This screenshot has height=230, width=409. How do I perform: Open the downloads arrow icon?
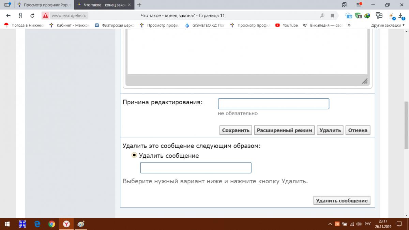[x=402, y=16]
